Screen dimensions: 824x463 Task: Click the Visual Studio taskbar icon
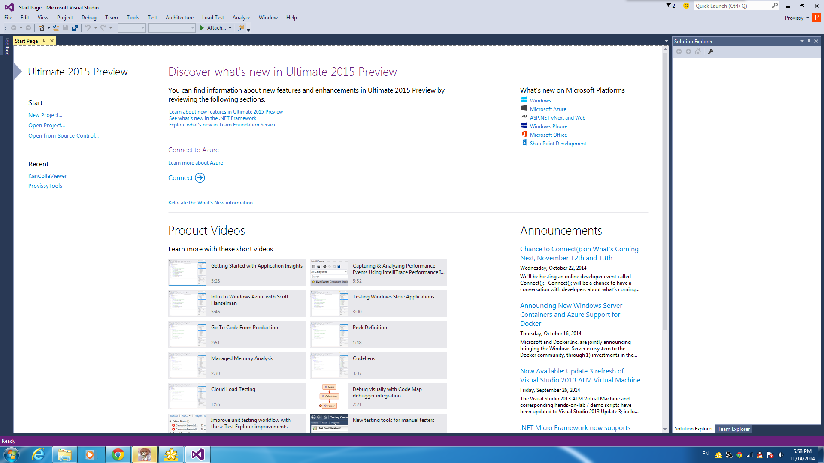(x=198, y=454)
